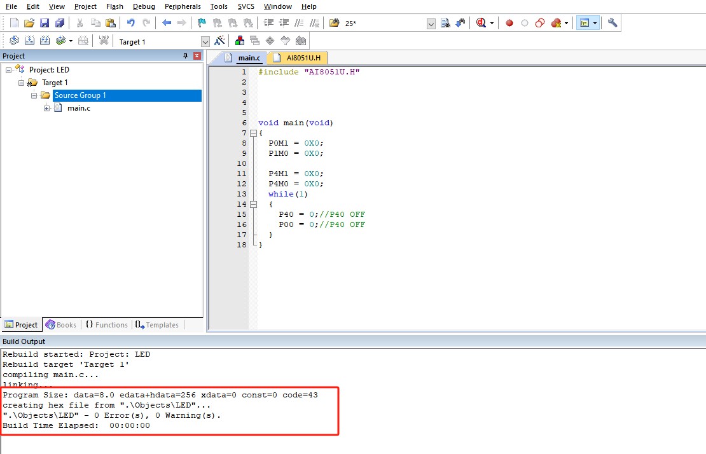This screenshot has height=454, width=706.
Task: Indent the selected lines
Action: 268,23
